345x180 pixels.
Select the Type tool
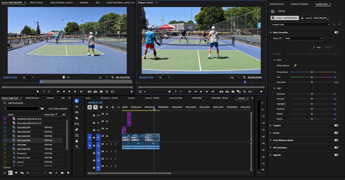coord(76,147)
